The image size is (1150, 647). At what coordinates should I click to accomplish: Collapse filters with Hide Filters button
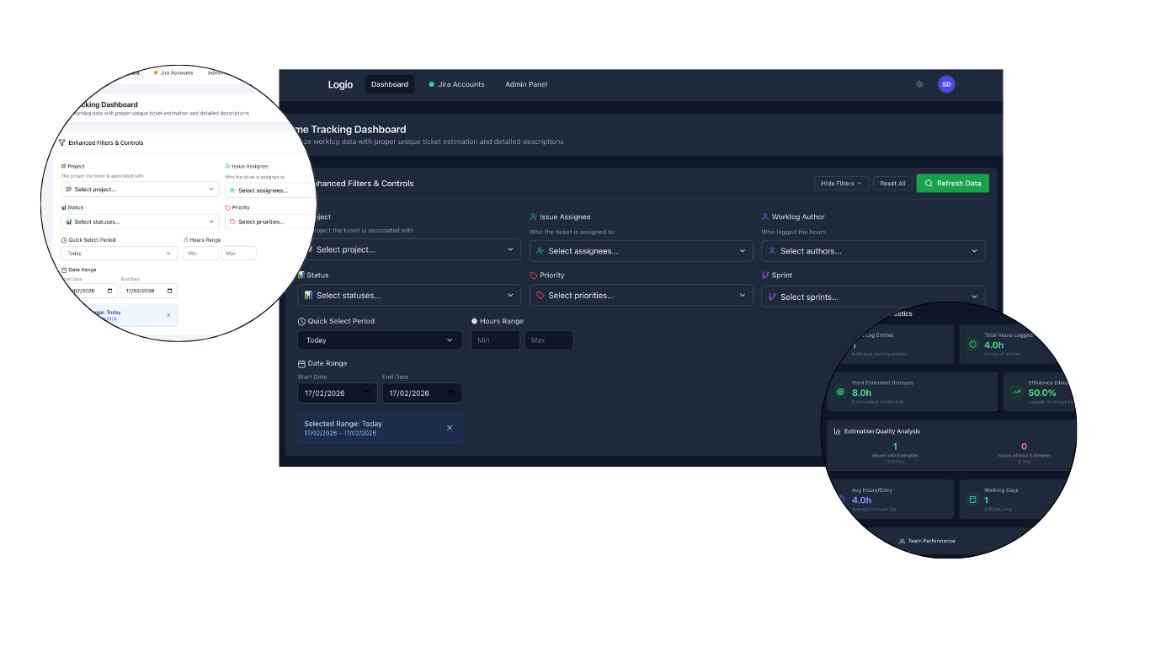tap(841, 184)
